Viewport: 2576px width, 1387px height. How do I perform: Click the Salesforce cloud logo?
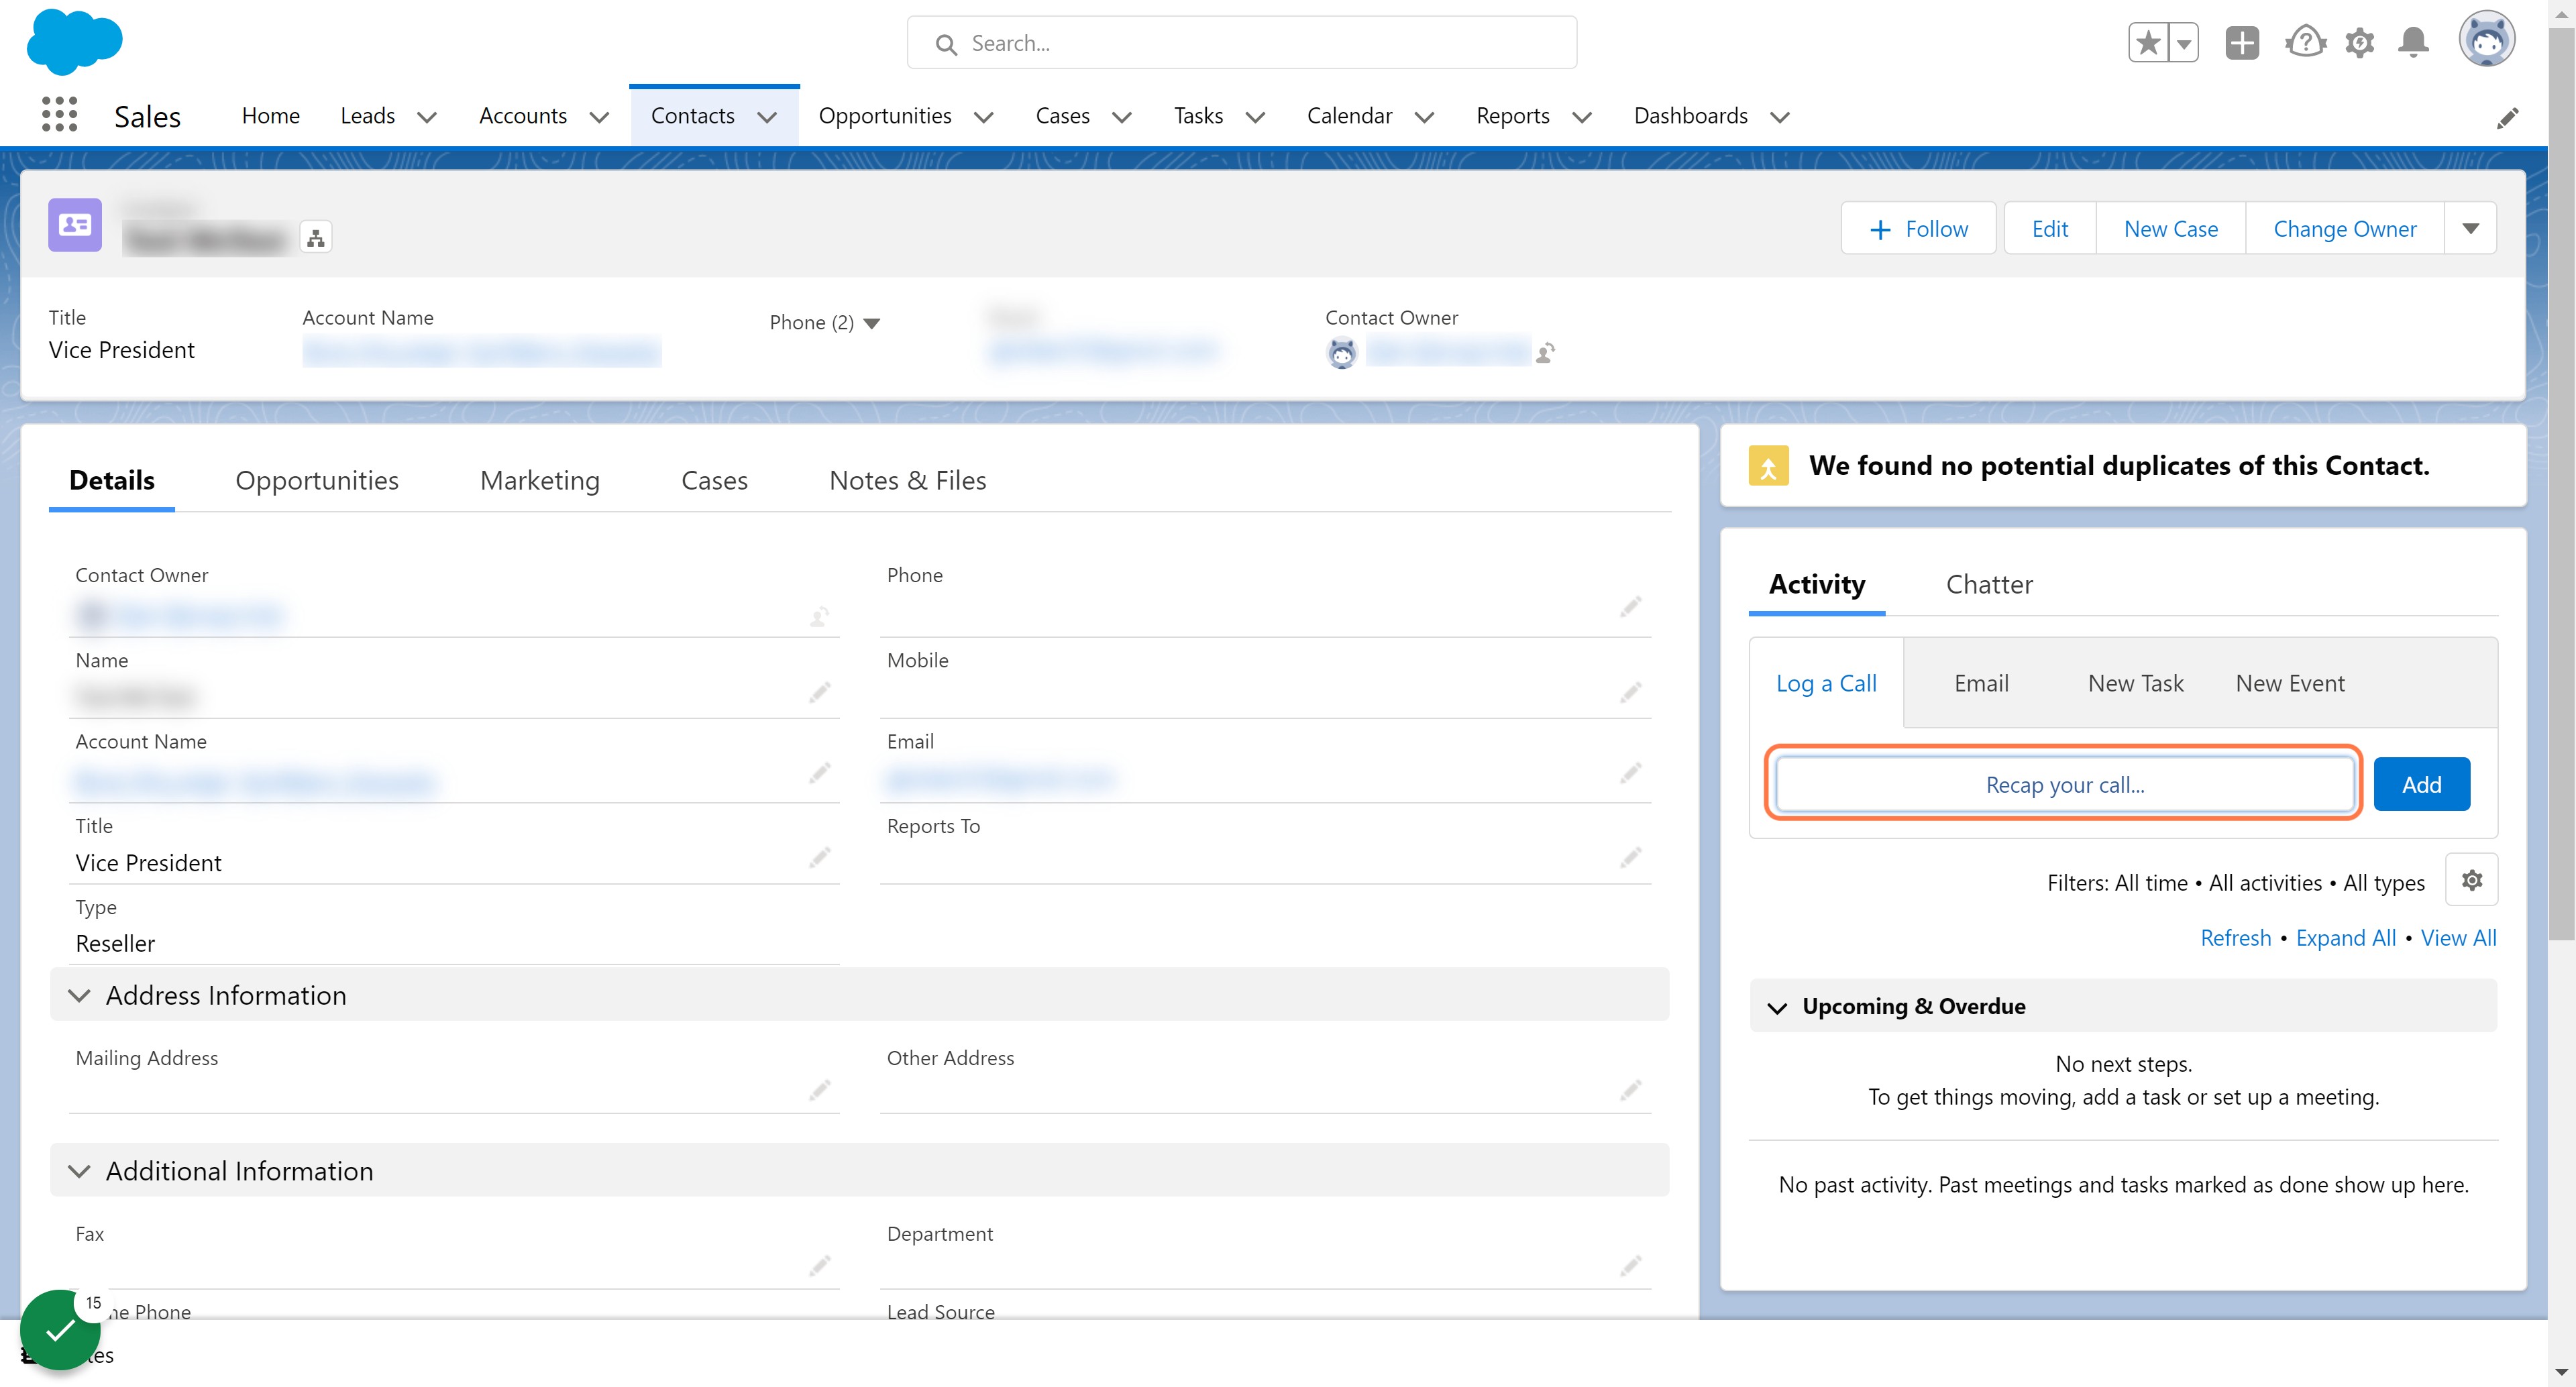[x=75, y=42]
